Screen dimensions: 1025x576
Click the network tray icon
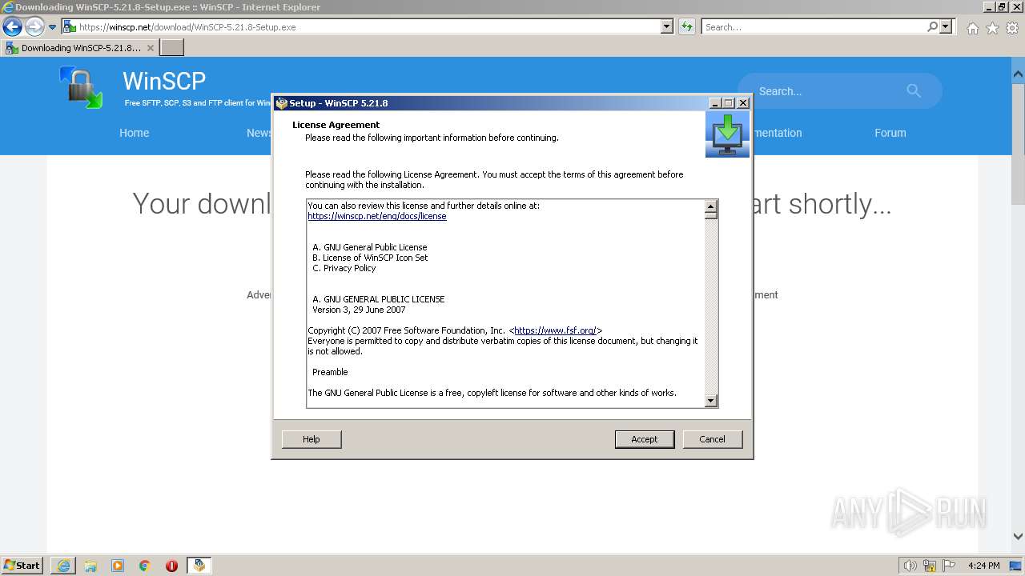[930, 566]
